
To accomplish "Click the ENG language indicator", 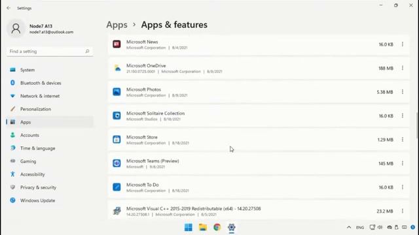I will [360, 228].
